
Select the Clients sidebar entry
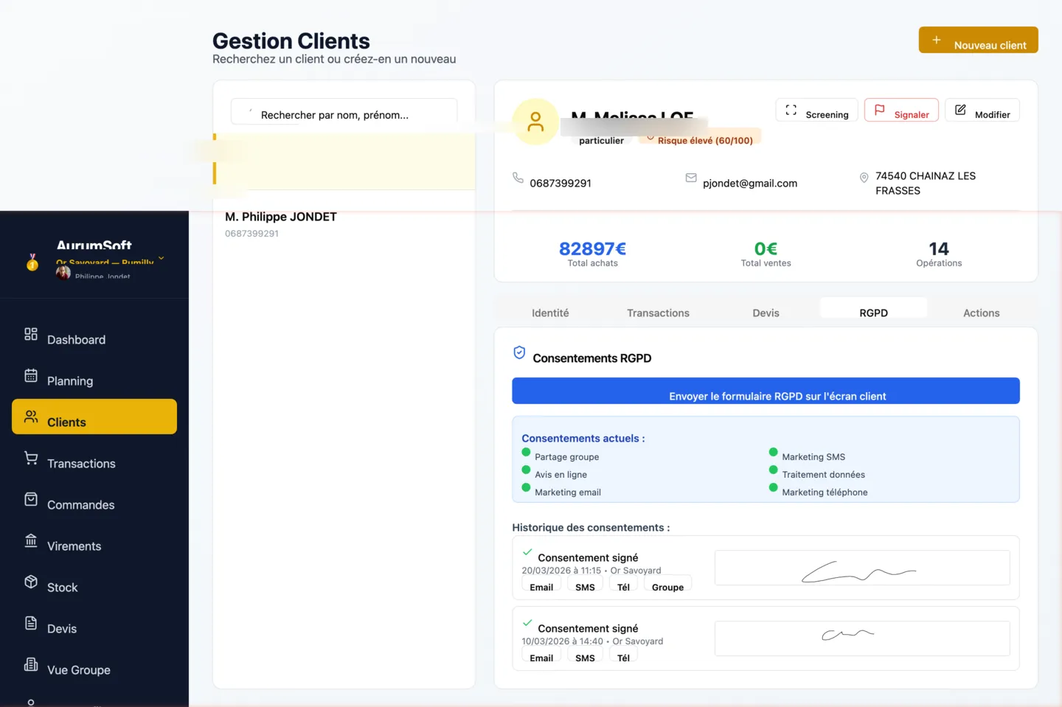pos(94,417)
